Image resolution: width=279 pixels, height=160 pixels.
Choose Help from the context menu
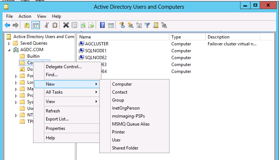(67, 138)
